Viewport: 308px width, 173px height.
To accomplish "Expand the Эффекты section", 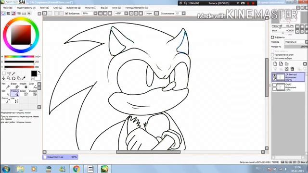I will pos(272,37).
